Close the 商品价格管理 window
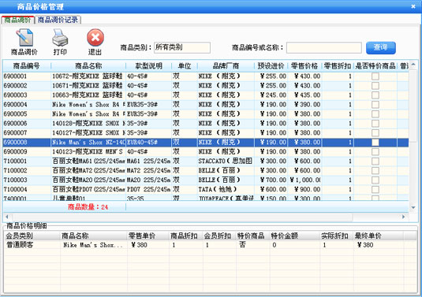The height and width of the screenshot is (297, 422). point(413,6)
